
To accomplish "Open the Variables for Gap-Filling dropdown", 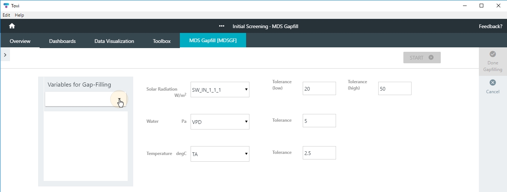I will click(x=119, y=99).
